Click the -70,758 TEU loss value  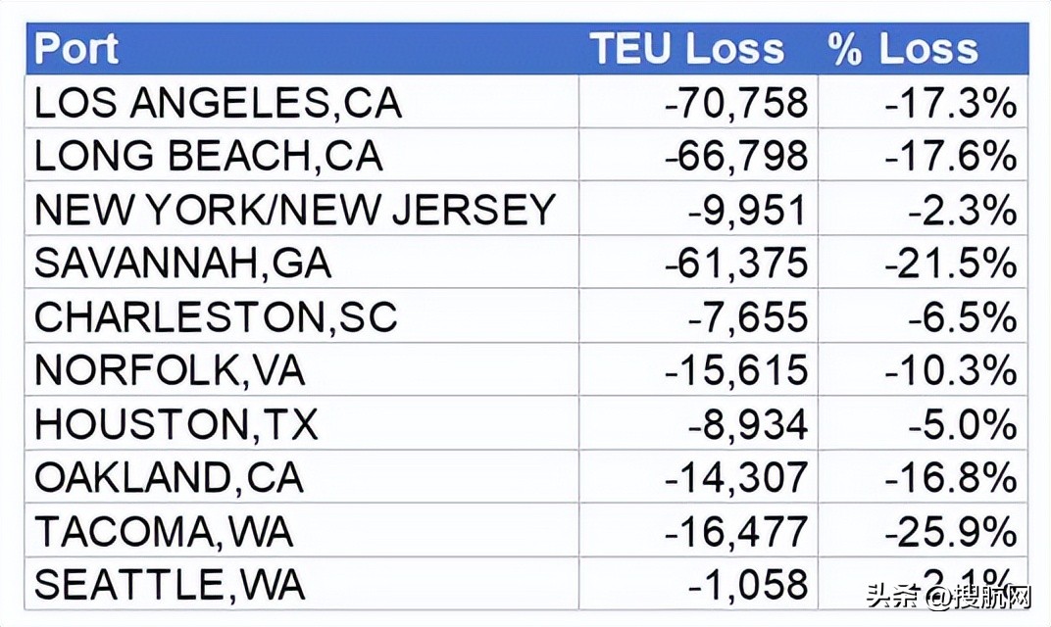pos(736,103)
